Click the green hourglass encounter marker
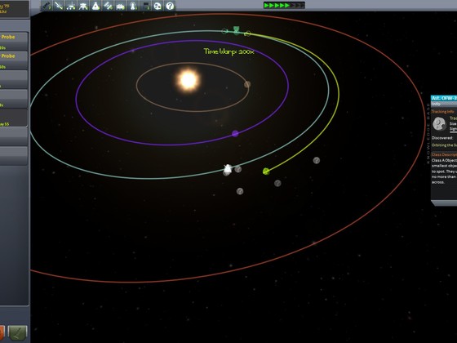The width and height of the screenshot is (457, 343). 237,30
